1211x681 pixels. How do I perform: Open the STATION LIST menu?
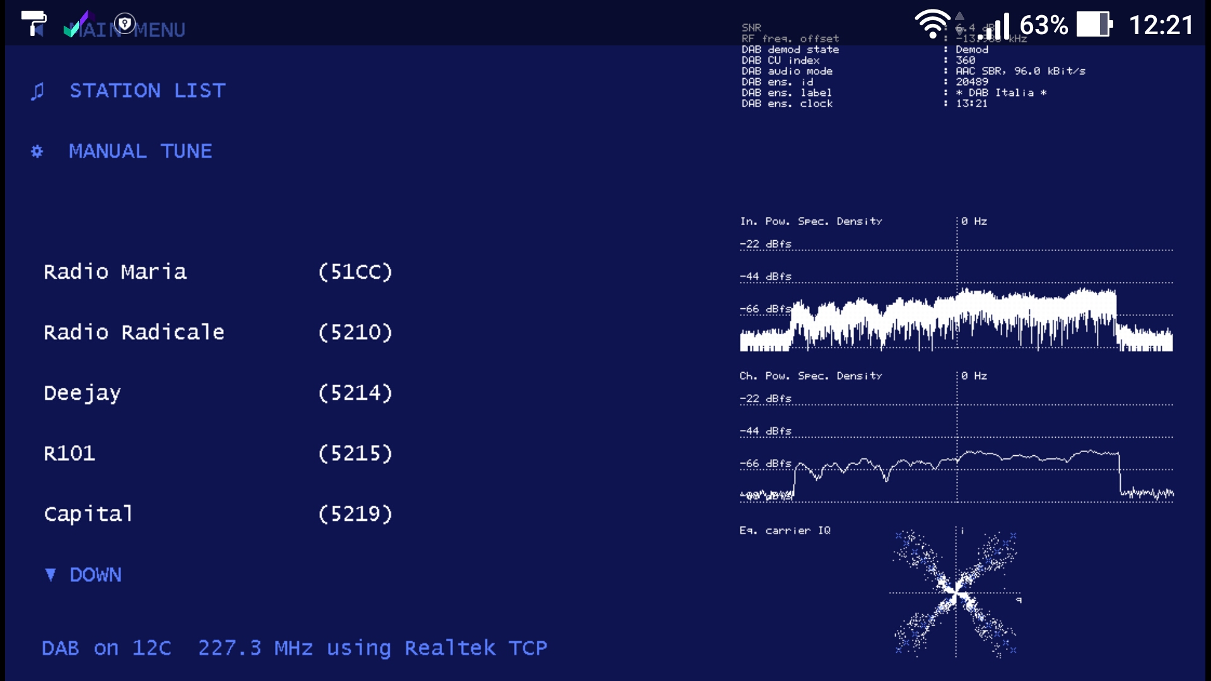[148, 90]
